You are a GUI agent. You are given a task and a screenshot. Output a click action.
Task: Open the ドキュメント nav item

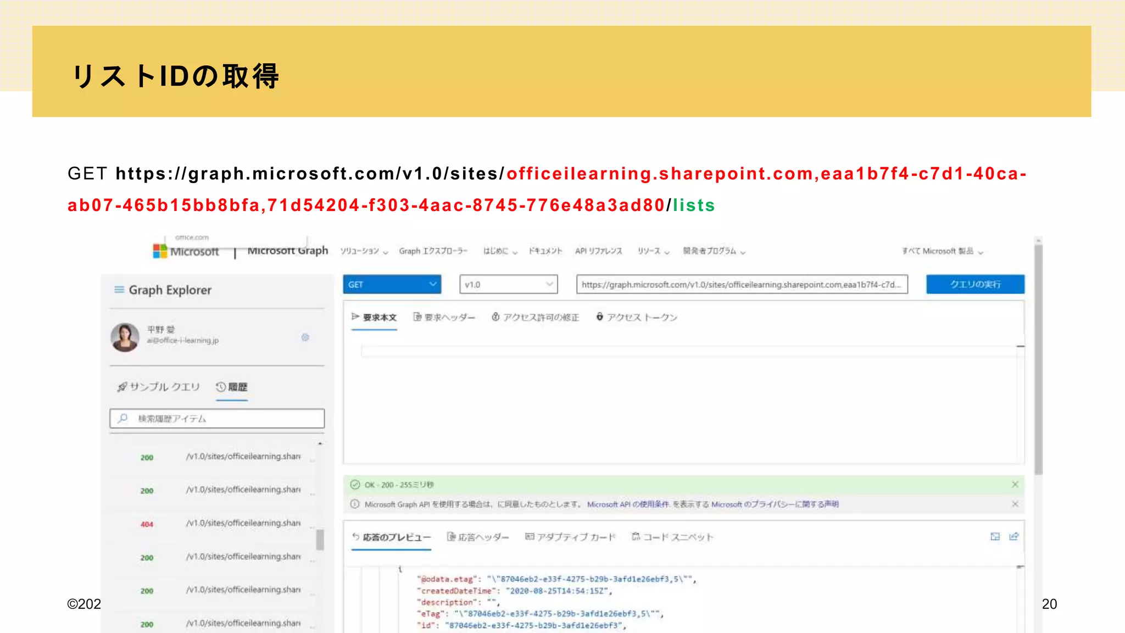point(545,251)
